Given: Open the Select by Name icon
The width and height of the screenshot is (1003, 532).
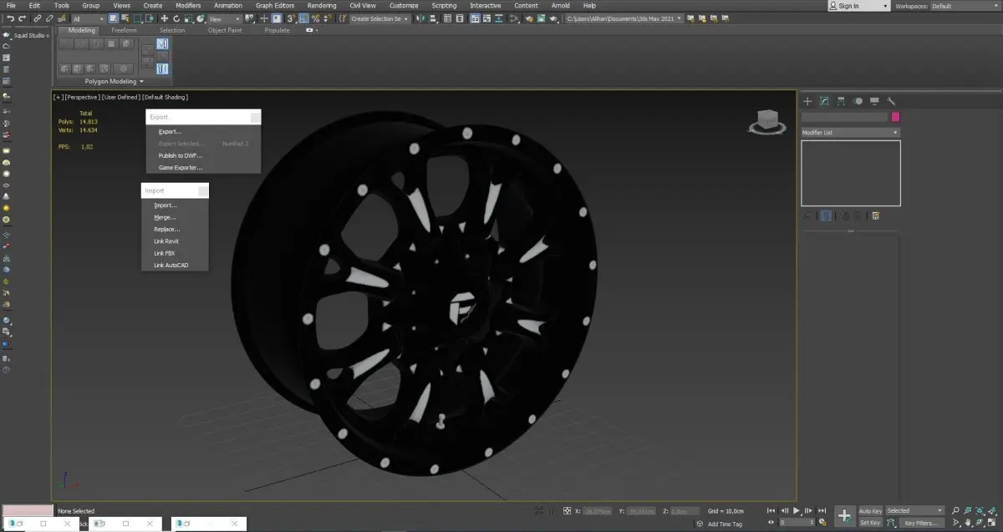Looking at the screenshot, I should (125, 18).
